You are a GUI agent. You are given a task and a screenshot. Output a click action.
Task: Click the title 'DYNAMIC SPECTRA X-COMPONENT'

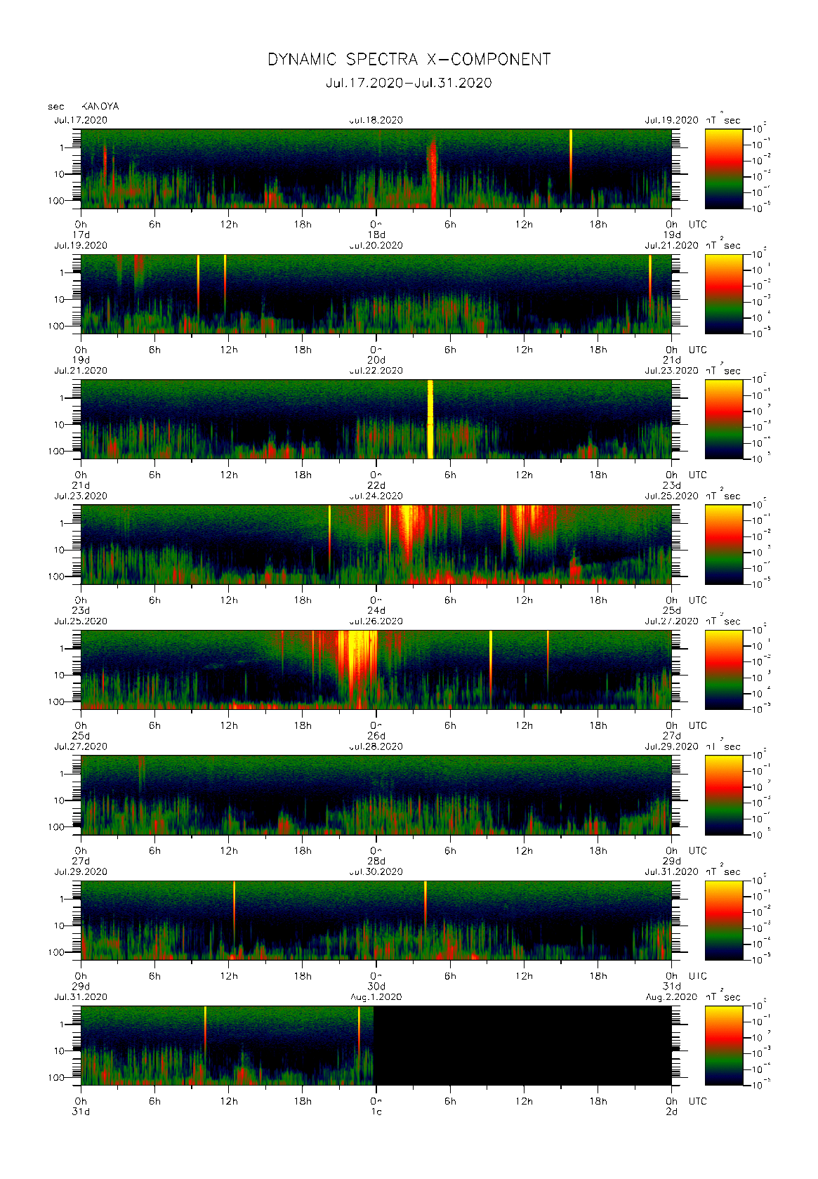(409, 60)
